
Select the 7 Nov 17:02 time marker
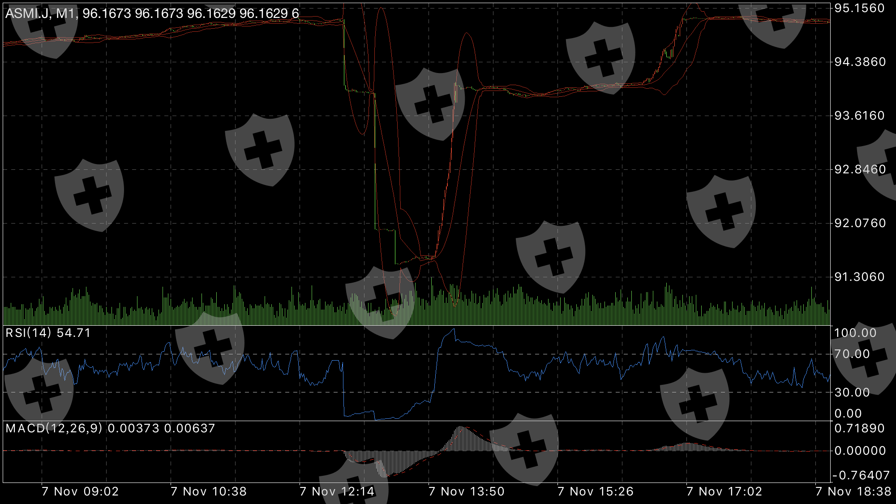[724, 491]
